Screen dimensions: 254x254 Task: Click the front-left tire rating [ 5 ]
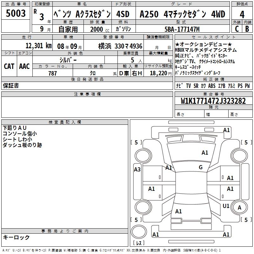(136, 143)
